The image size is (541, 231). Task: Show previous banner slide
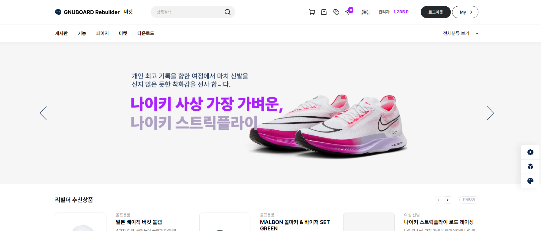(x=43, y=113)
